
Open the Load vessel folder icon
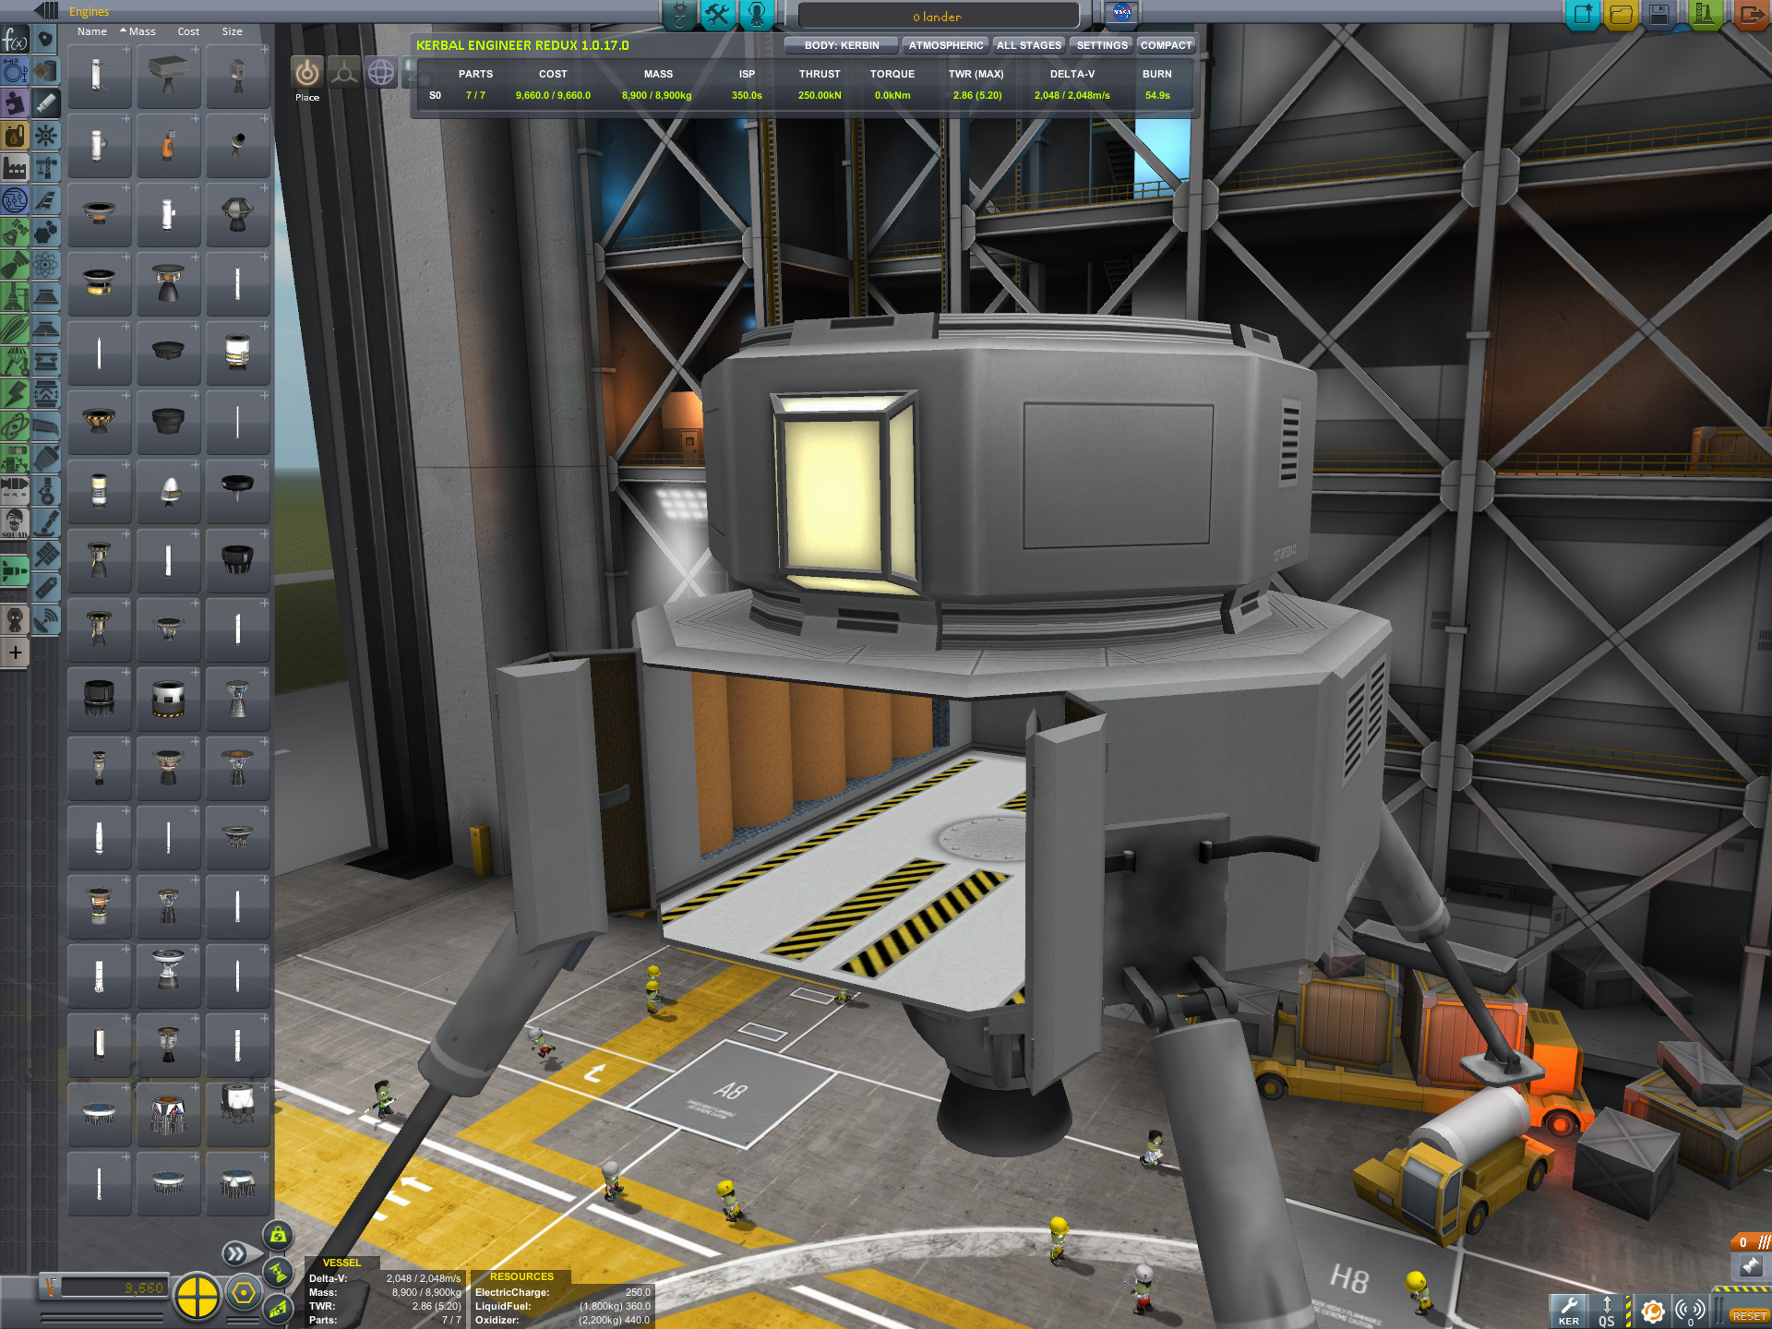point(1621,14)
